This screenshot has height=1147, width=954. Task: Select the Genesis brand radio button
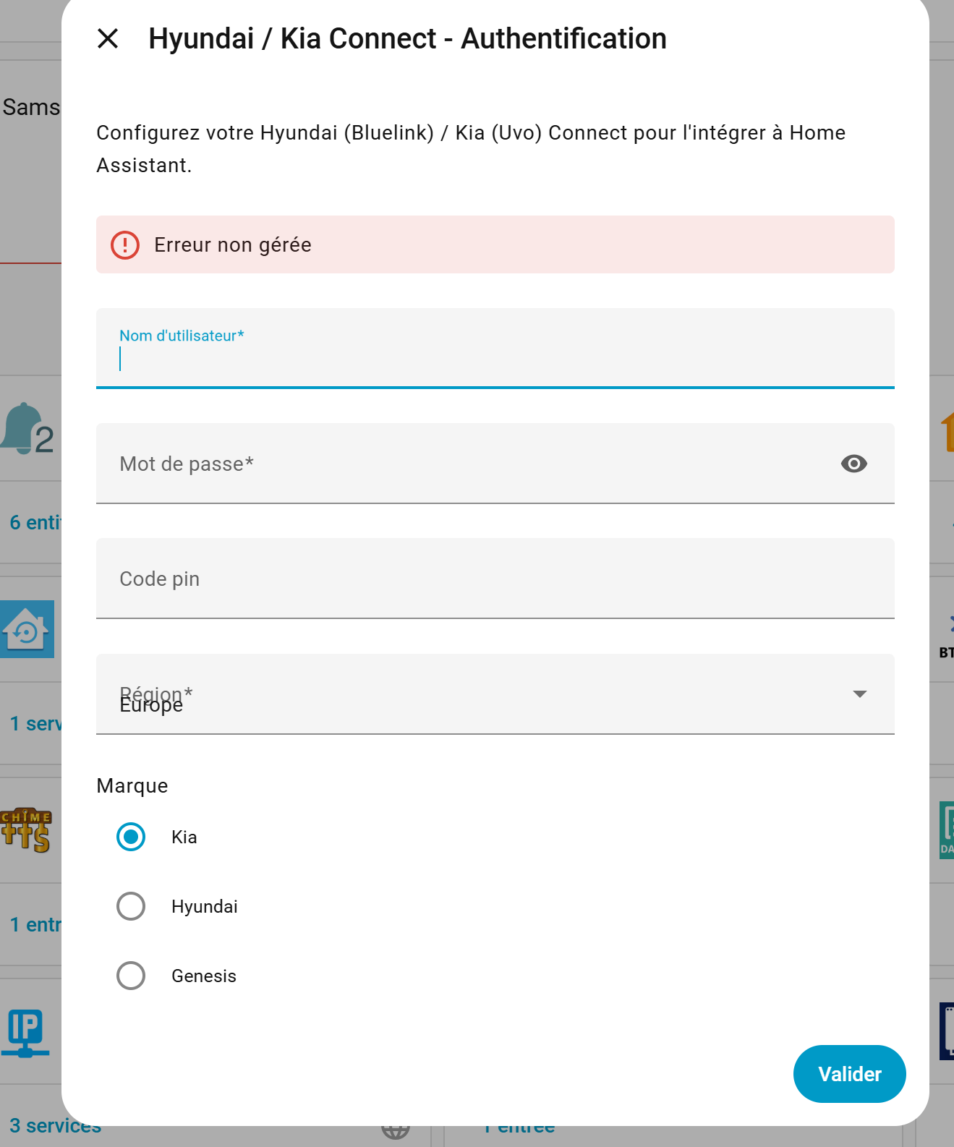tap(131, 976)
